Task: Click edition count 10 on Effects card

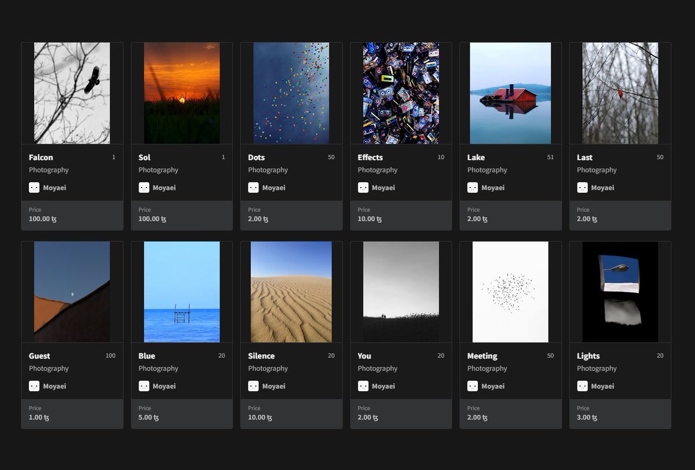Action: coord(441,157)
